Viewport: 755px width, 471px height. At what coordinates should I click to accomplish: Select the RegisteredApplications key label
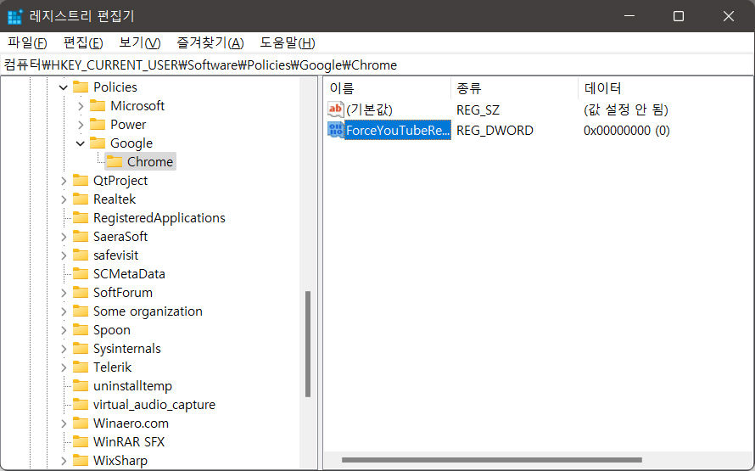(159, 218)
